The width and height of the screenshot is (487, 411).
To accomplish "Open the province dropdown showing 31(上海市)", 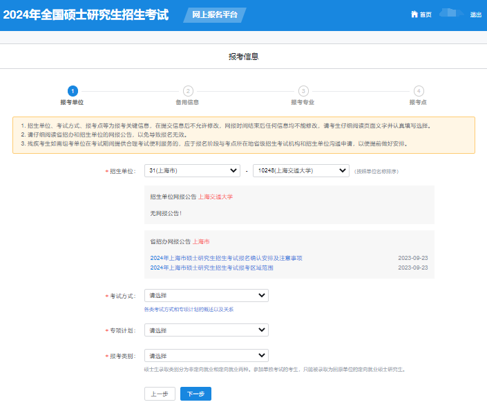I will click(x=192, y=170).
